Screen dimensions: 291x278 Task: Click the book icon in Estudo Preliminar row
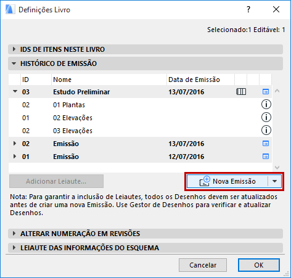[x=241, y=92]
